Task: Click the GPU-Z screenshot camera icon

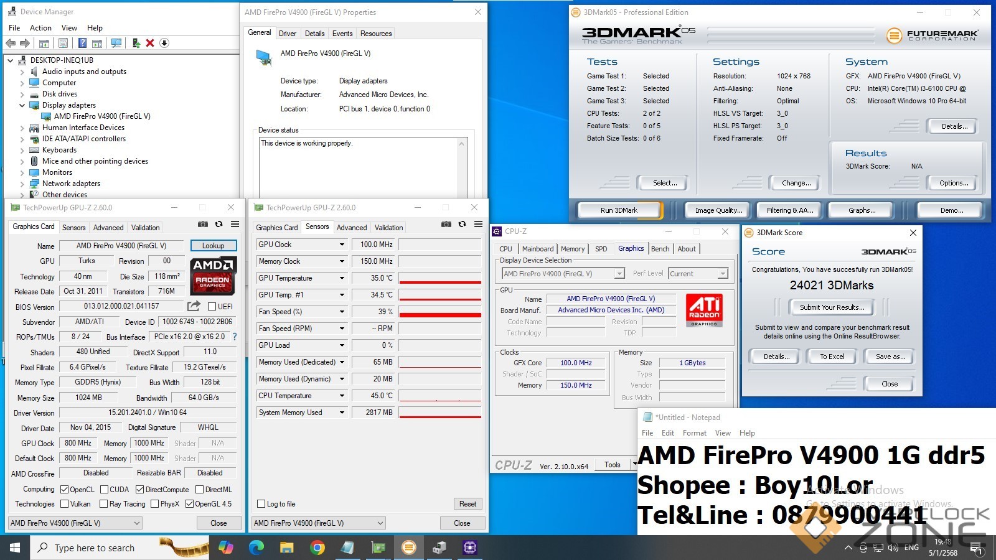Action: pos(203,225)
